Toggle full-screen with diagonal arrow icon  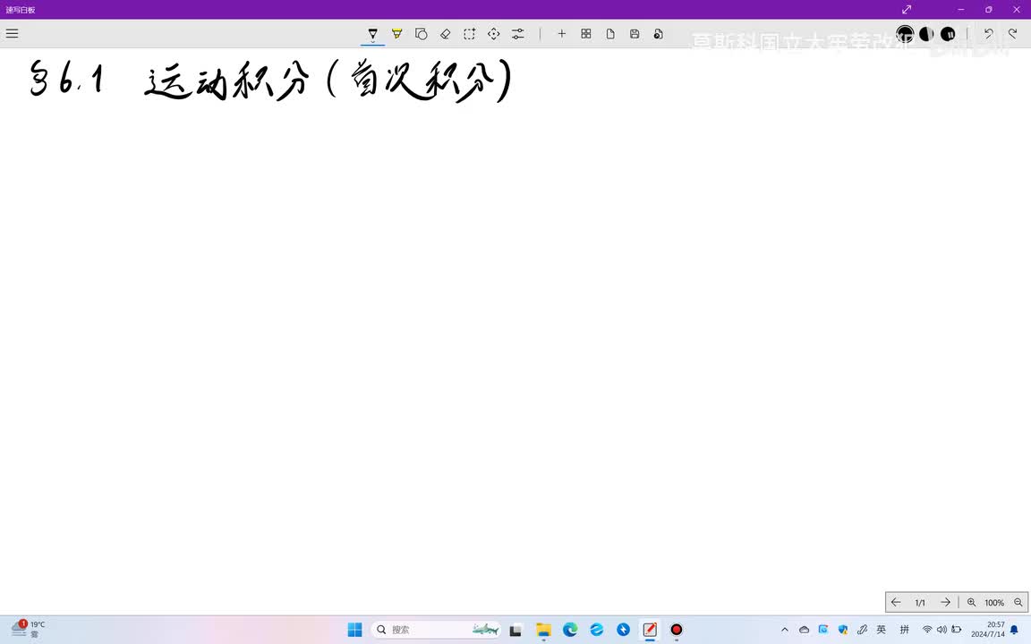907,9
